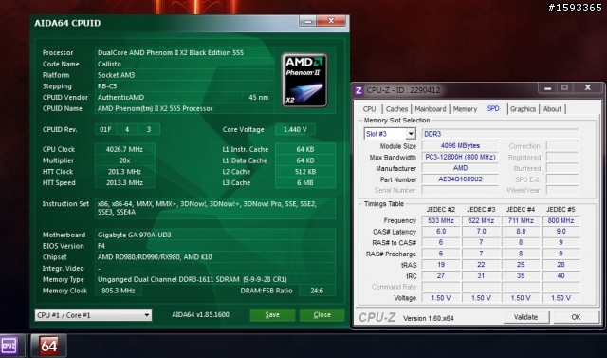Close the CPU-Z window
Screen dimensions: 607x358
587,88
